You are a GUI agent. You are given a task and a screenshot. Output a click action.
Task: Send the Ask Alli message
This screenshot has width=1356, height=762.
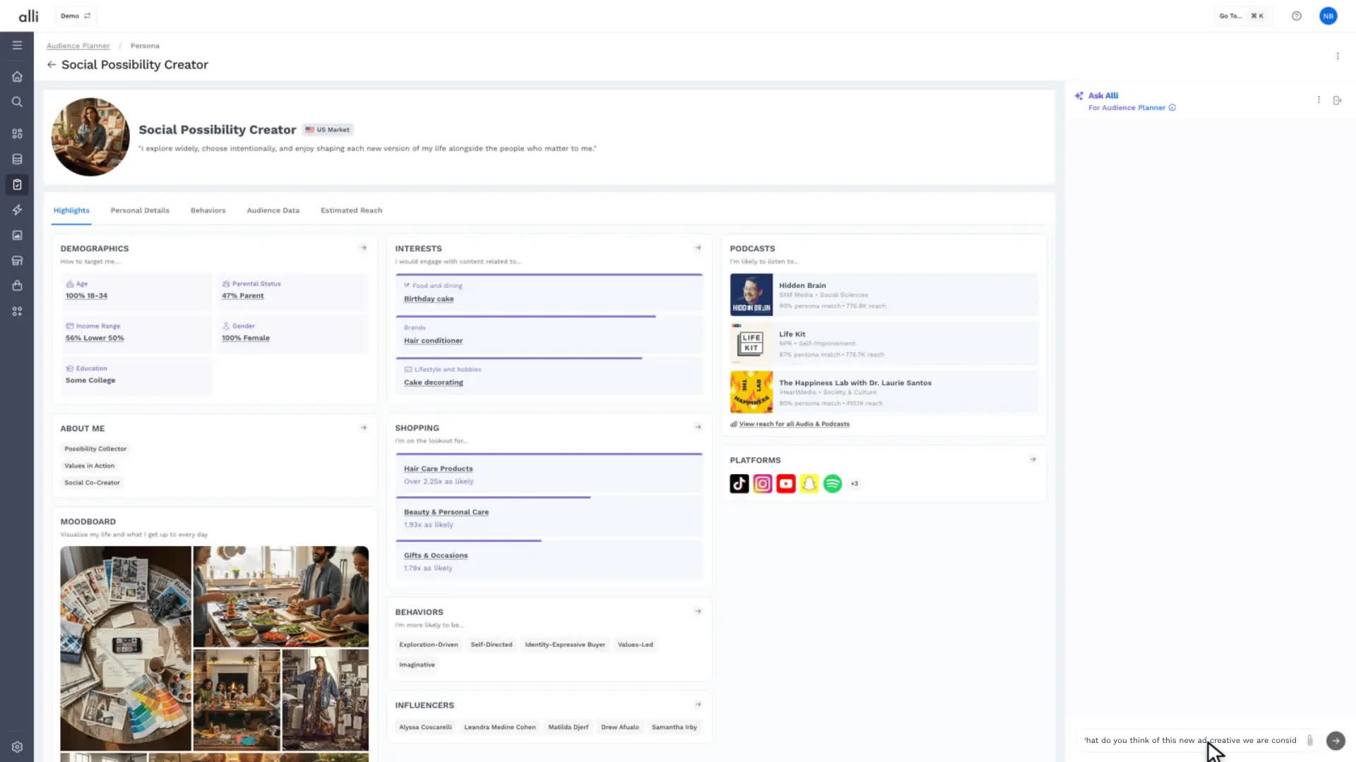1336,740
